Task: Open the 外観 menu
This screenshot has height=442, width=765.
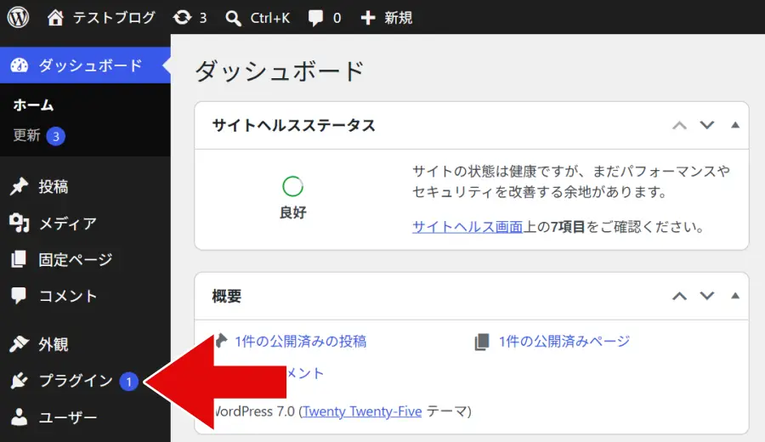Action: pyautogui.click(x=54, y=344)
